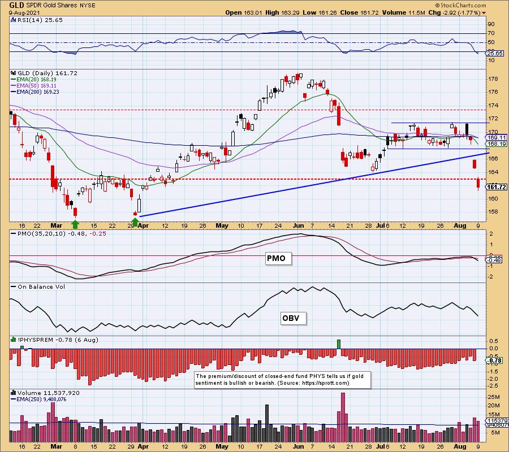
Task: Open the StockCharts.com copyright link
Action: (460, 5)
